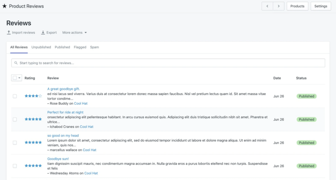Viewport: 336px width, 180px height.
Task: Click Jun 26 date in 'A great goodbye gift' row
Action: pos(279,96)
